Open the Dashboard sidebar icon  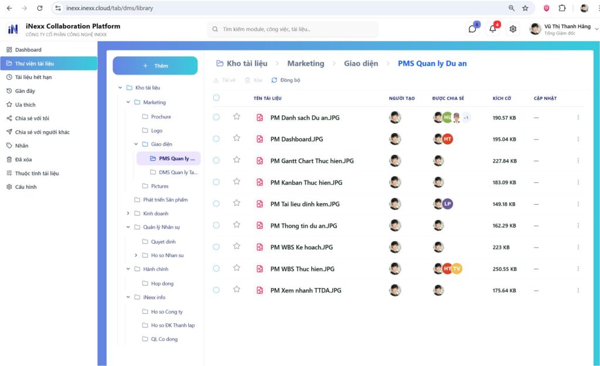(x=8, y=49)
